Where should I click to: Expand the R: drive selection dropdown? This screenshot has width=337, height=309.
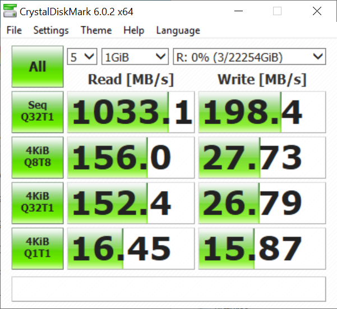pos(250,57)
